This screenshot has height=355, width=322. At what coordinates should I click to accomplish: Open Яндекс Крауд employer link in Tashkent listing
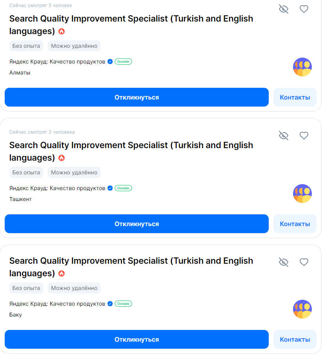pos(57,188)
